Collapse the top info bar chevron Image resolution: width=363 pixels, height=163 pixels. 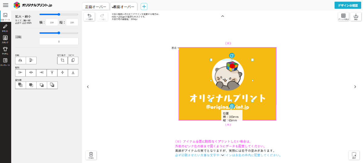pyautogui.click(x=223, y=16)
